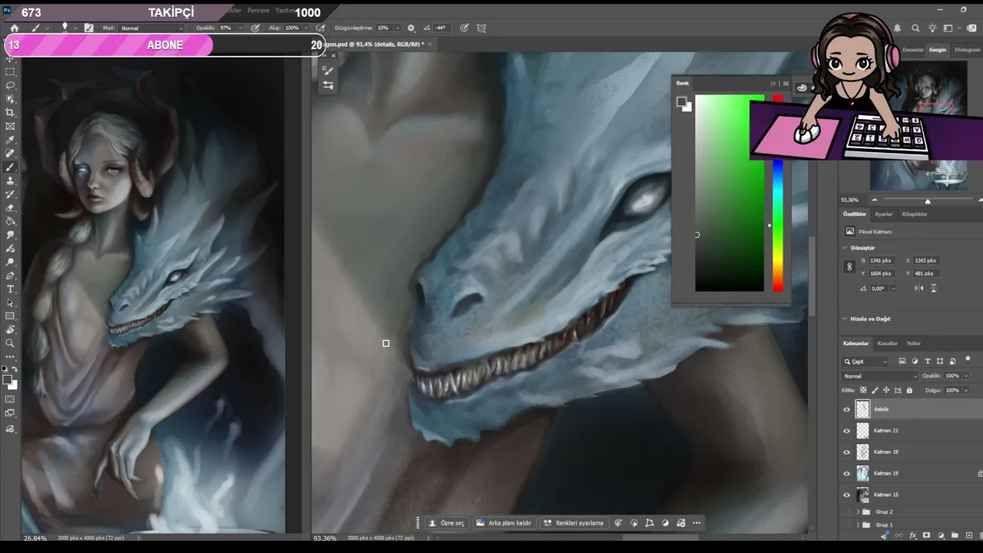983x553 pixels.
Task: Hide Katman 21 layer
Action: pyautogui.click(x=847, y=431)
